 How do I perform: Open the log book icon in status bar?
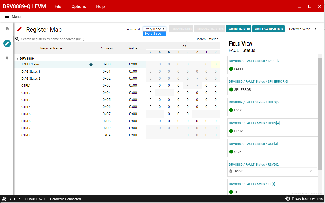coord(4,199)
